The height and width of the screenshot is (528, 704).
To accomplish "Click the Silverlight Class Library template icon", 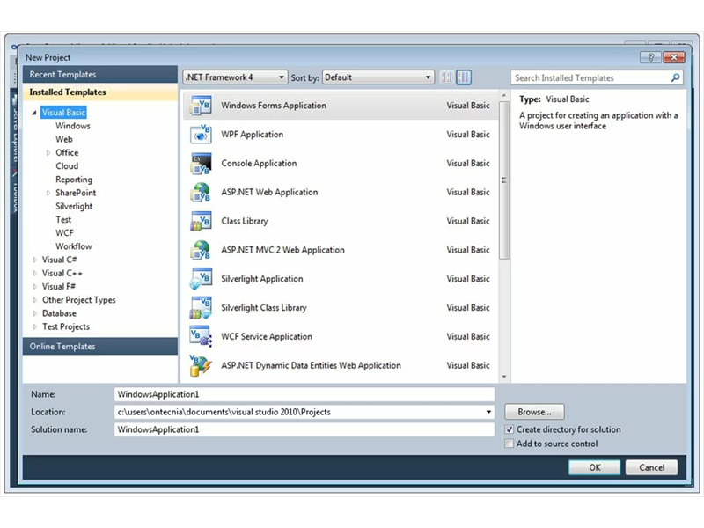I will click(201, 307).
